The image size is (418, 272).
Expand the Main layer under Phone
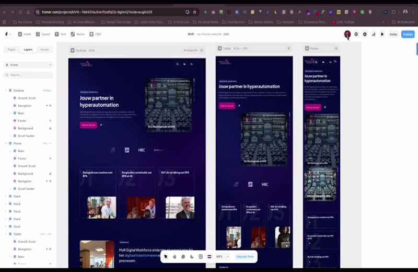[x=10, y=151]
